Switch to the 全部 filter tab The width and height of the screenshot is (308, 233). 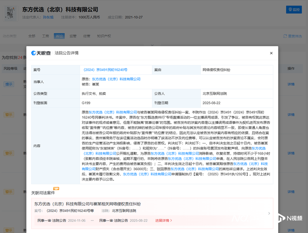point(32,36)
